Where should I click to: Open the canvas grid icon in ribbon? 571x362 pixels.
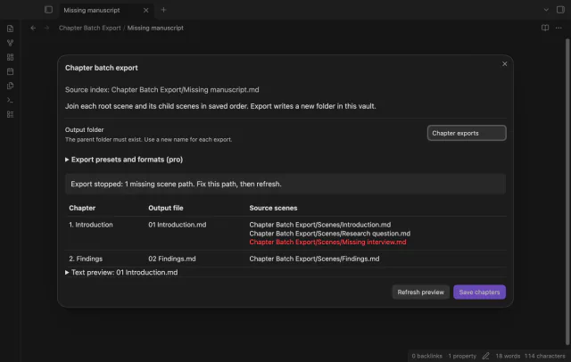(x=10, y=57)
